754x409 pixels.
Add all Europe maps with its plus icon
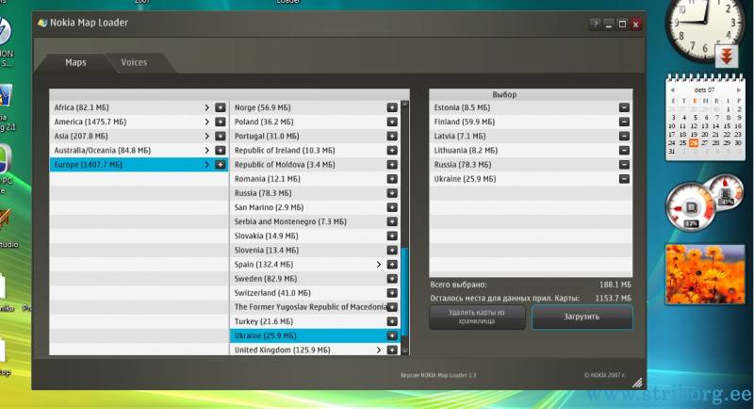(221, 165)
